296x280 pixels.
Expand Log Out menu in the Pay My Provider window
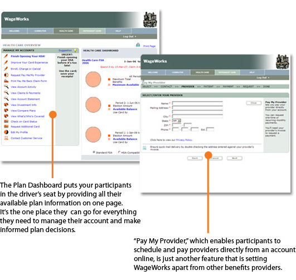pyautogui.click(x=263, y=77)
